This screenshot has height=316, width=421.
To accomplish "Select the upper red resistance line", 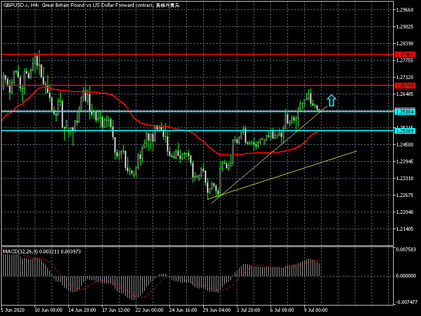I will [x=210, y=54].
